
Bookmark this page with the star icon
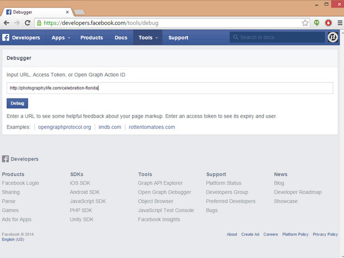click(306, 23)
